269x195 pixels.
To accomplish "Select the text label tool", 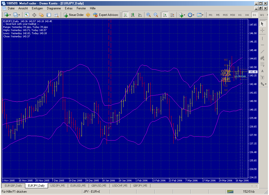I will coord(262,78).
